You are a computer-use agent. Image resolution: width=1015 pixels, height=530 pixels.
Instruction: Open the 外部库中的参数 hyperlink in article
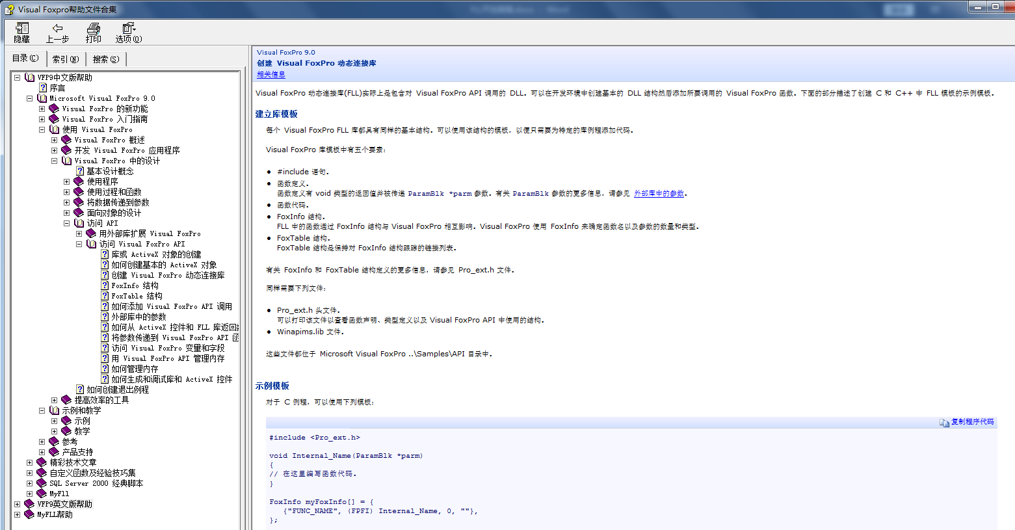tap(659, 193)
